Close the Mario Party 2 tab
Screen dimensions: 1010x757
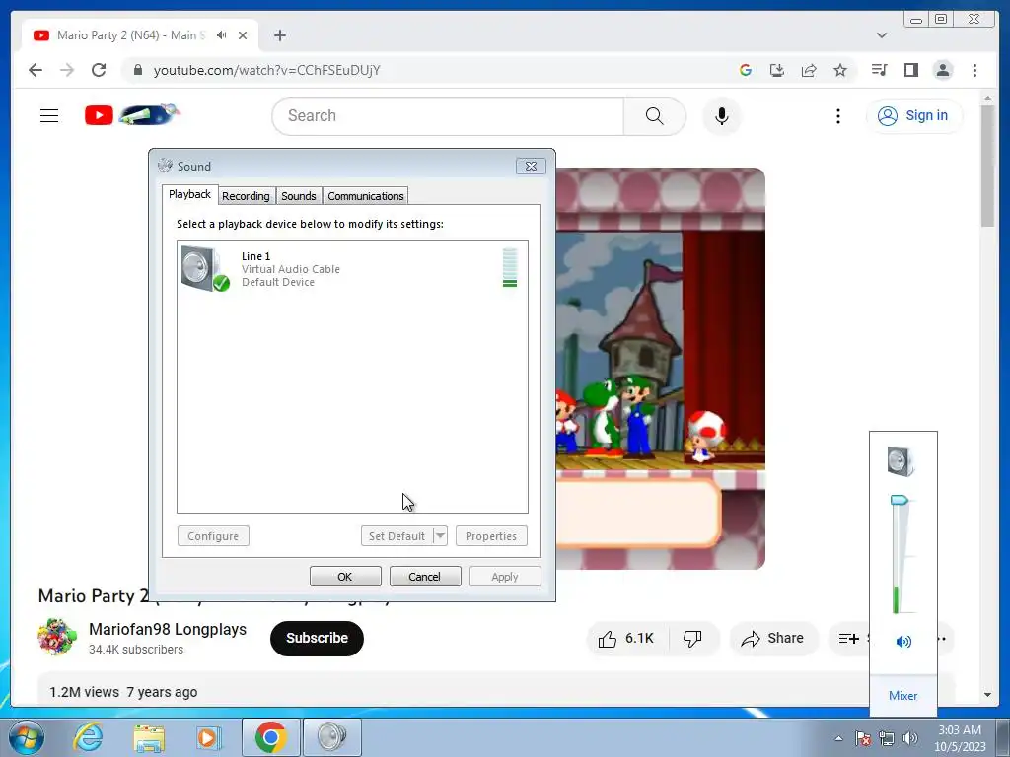pyautogui.click(x=243, y=35)
